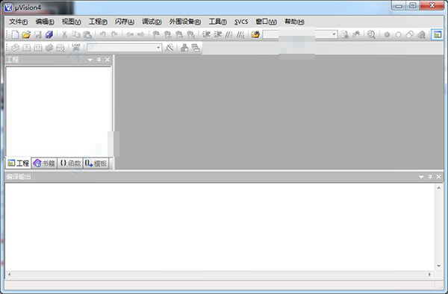Click the Navigate Backwards arrow
The width and height of the screenshot is (448, 294).
(130, 34)
